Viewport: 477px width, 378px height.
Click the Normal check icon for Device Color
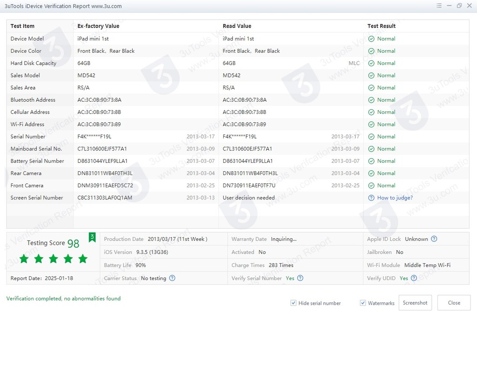coord(371,51)
